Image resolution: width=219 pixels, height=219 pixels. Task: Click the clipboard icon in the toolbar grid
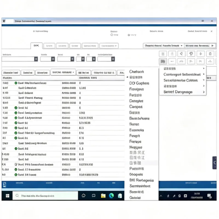[x=210, y=54]
